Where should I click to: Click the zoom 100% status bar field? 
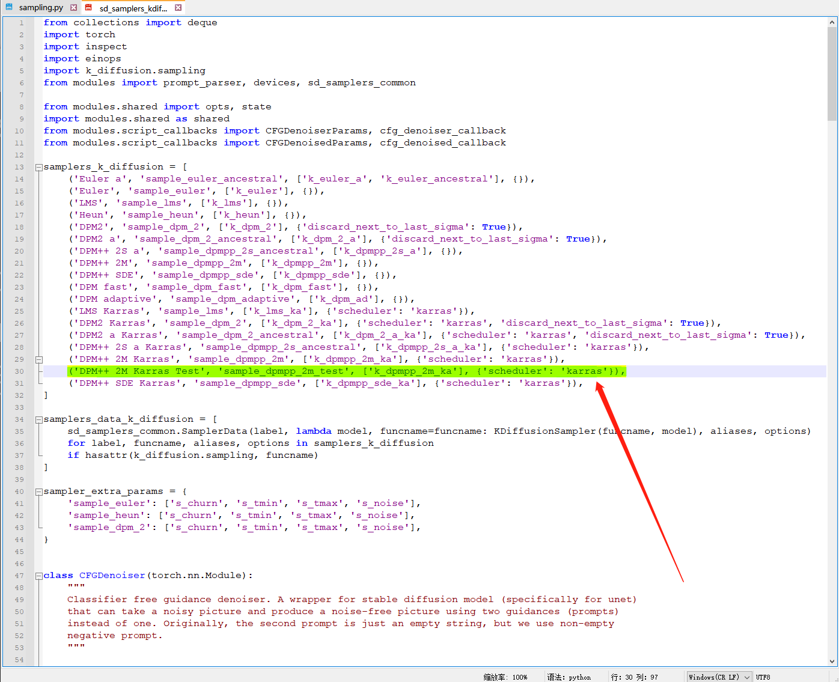505,677
